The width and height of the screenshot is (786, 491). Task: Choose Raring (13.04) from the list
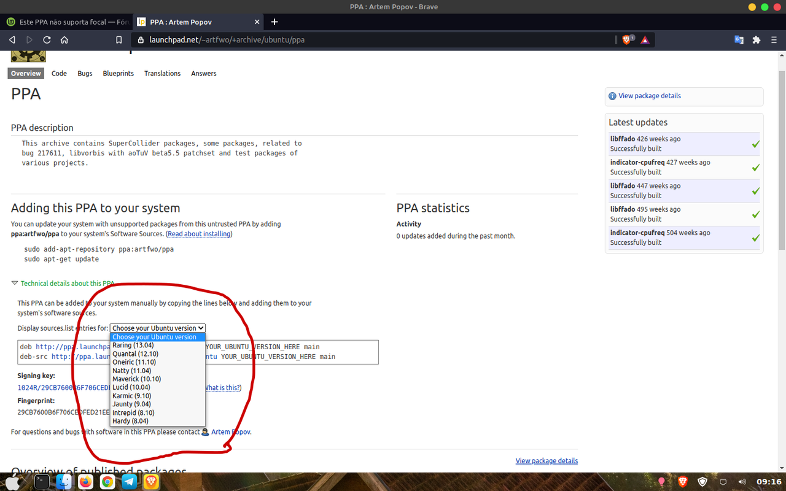coord(157,346)
